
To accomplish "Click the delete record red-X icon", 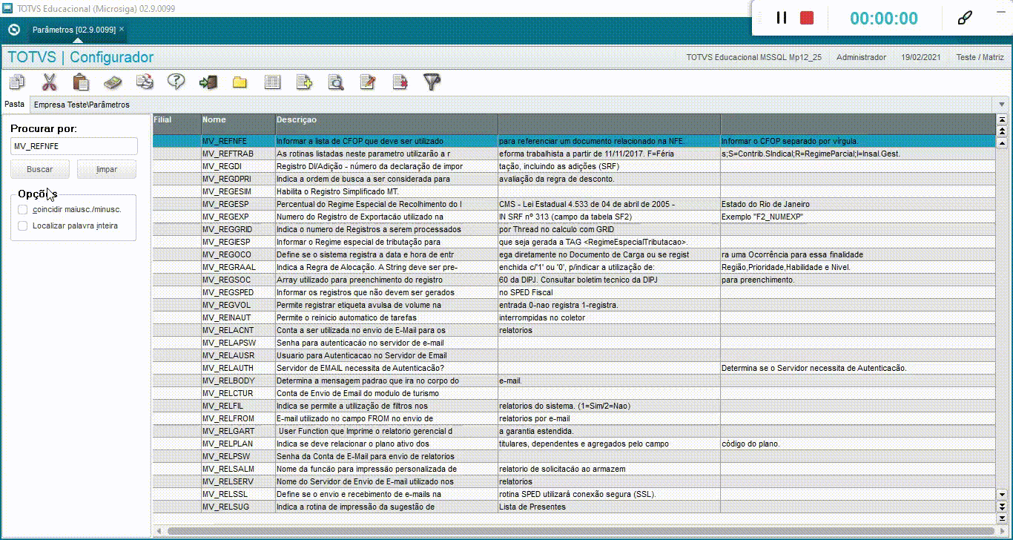I will [x=400, y=82].
